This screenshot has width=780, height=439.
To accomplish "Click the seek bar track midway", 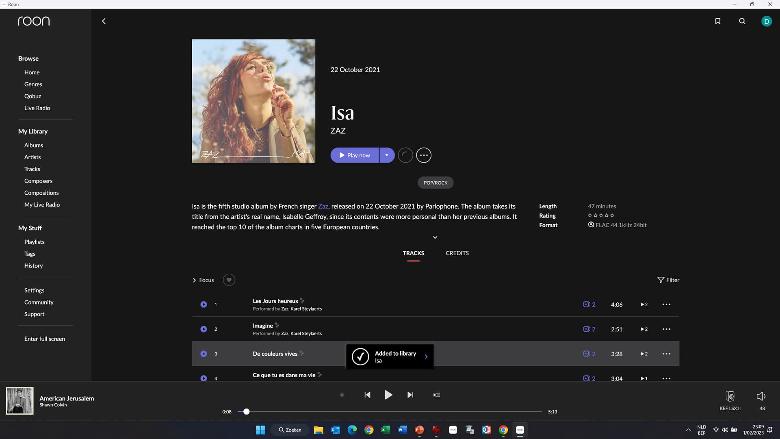I will click(390, 412).
